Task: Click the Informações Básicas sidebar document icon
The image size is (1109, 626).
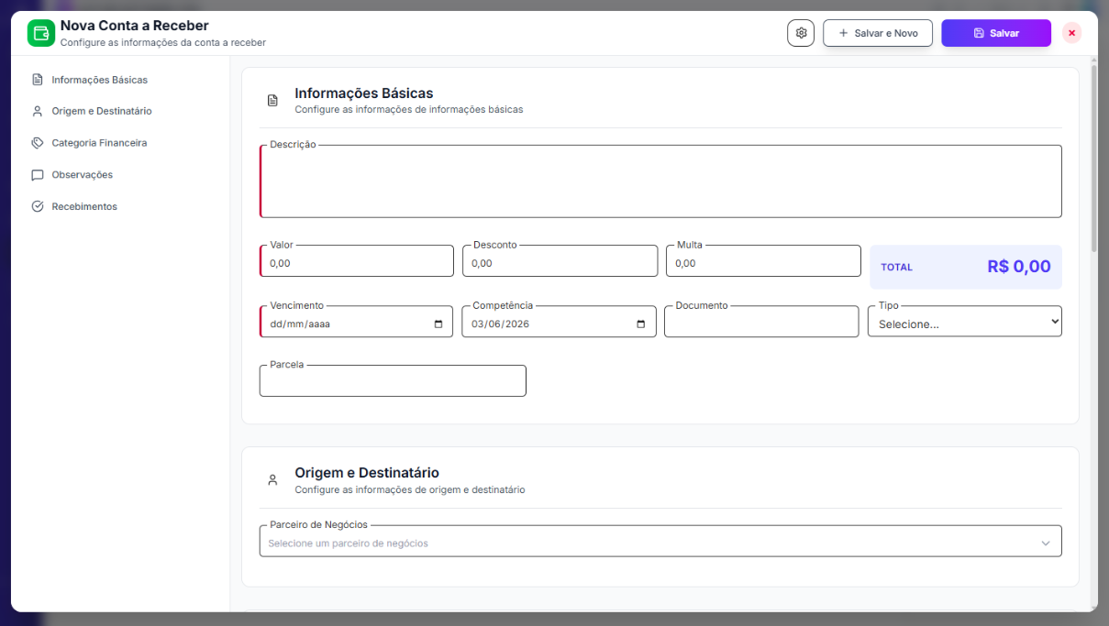Action: 38,80
